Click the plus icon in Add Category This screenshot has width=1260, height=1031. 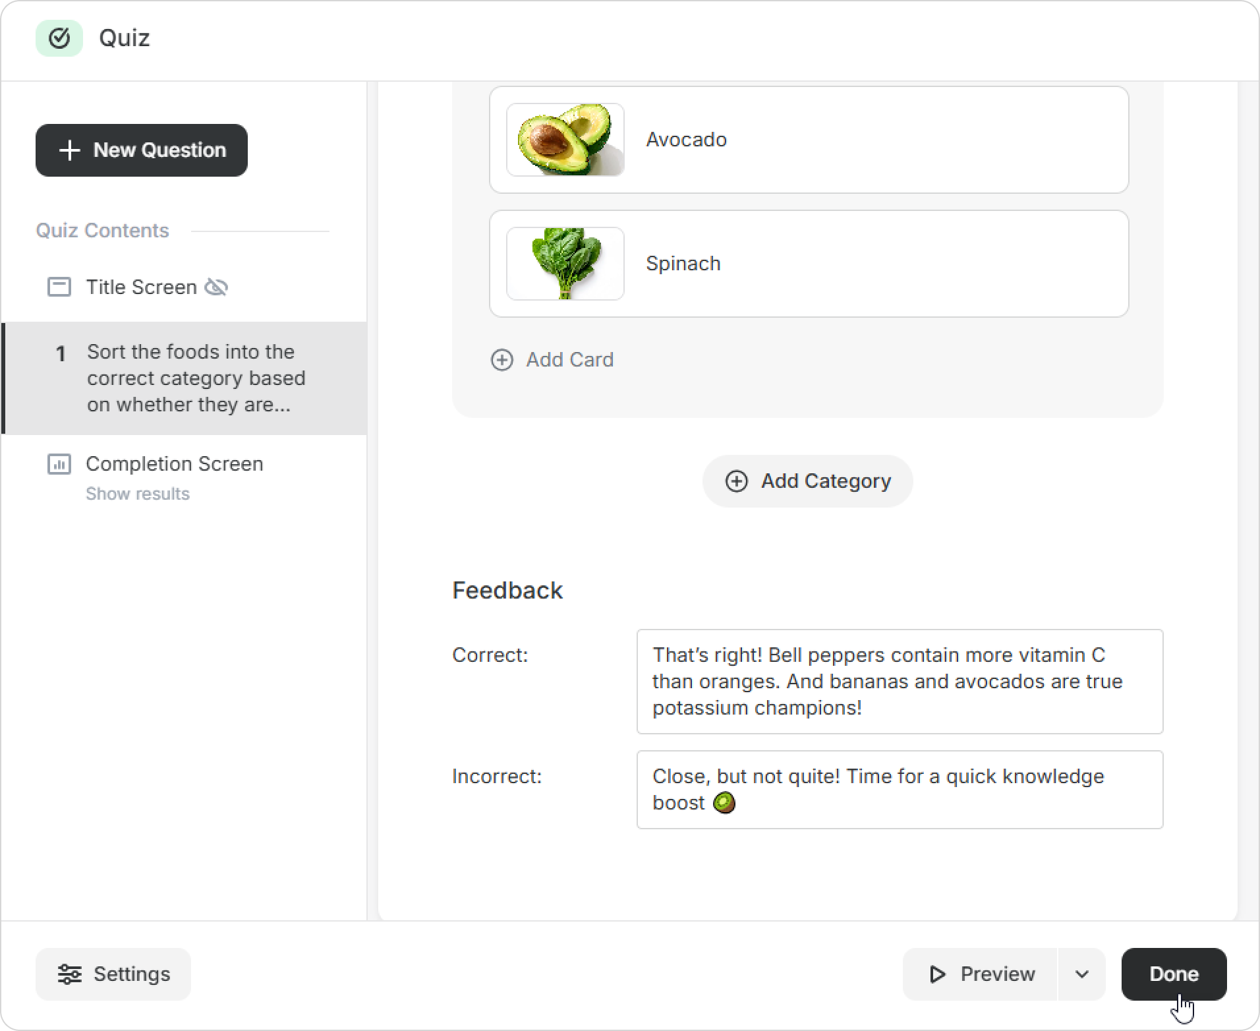click(737, 481)
